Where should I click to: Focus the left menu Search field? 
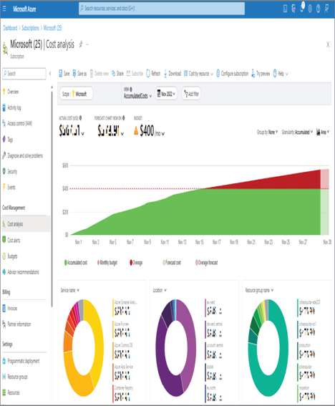pos(24,74)
